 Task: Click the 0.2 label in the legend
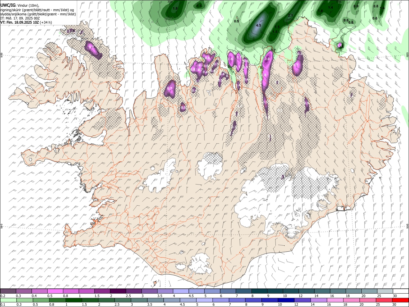pyautogui.click(x=3, y=295)
